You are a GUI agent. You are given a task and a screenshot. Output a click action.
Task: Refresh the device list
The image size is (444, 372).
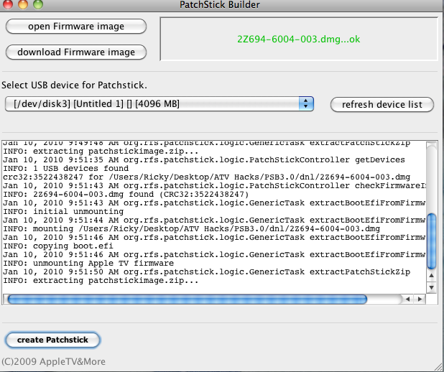click(382, 104)
